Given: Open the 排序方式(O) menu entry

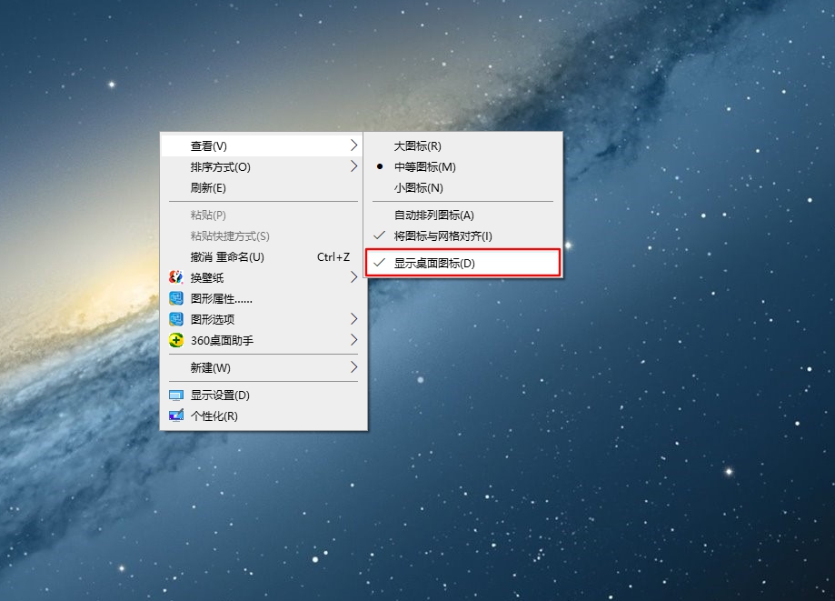Looking at the screenshot, I should (262, 166).
